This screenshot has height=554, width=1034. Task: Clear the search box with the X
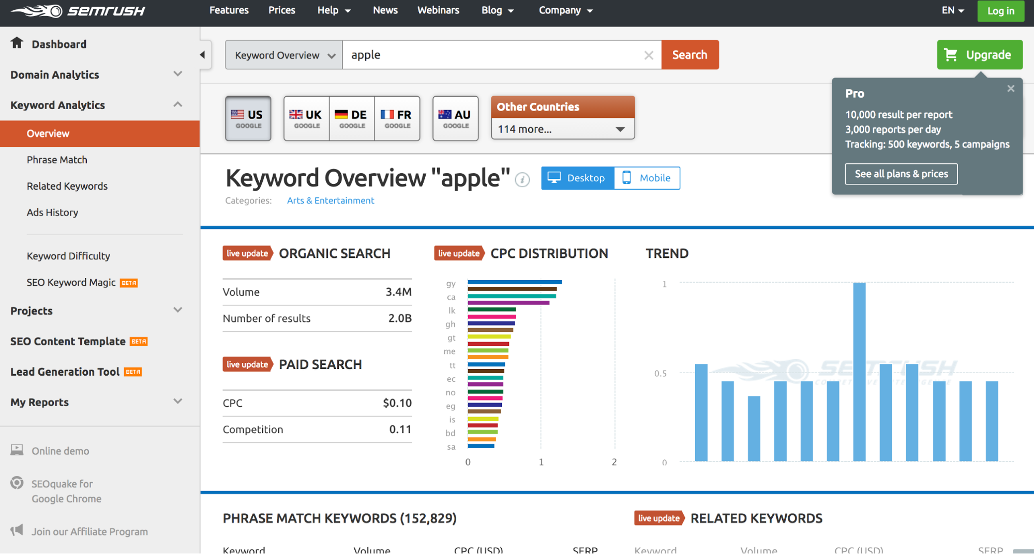click(x=649, y=55)
